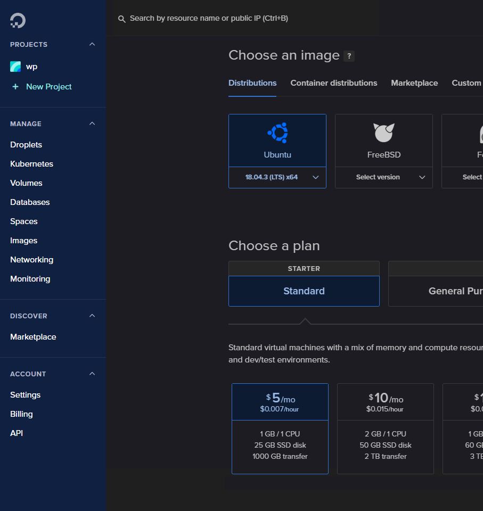Image resolution: width=483 pixels, height=511 pixels.
Task: Open FreeBSD Select version dropdown
Action: pos(384,177)
